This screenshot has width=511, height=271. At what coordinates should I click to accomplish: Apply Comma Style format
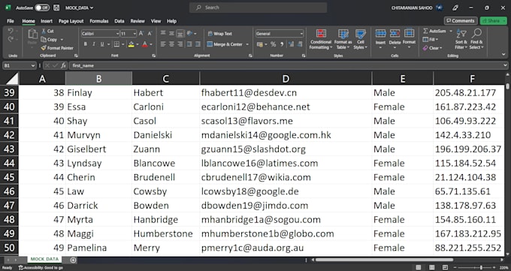282,44
